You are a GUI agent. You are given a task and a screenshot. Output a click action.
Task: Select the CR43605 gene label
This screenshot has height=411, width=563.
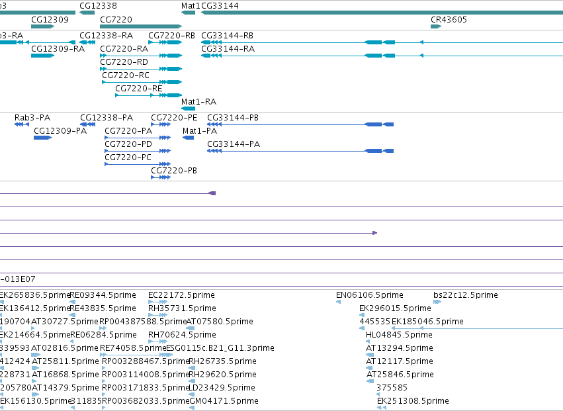tap(449, 20)
